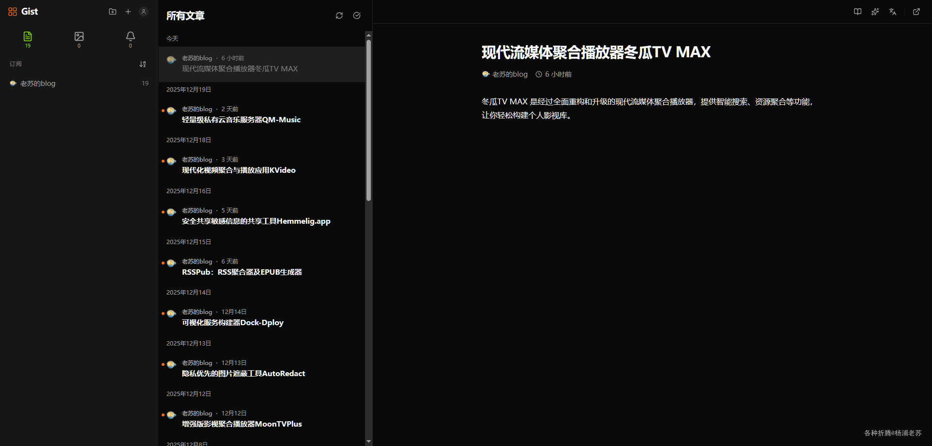The width and height of the screenshot is (932, 446).
Task: Click the 2025年12月12日 date header
Action: tap(189, 394)
